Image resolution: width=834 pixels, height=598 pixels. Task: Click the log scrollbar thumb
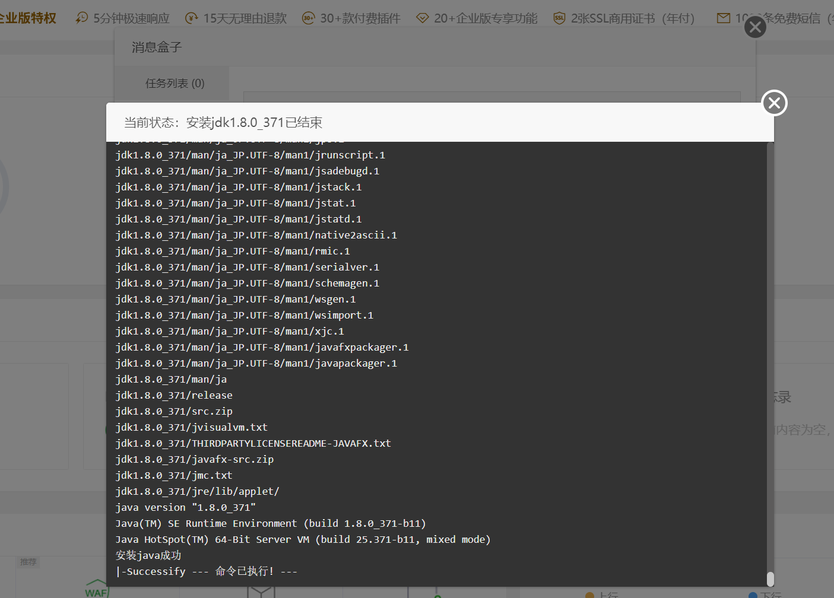pos(770,578)
